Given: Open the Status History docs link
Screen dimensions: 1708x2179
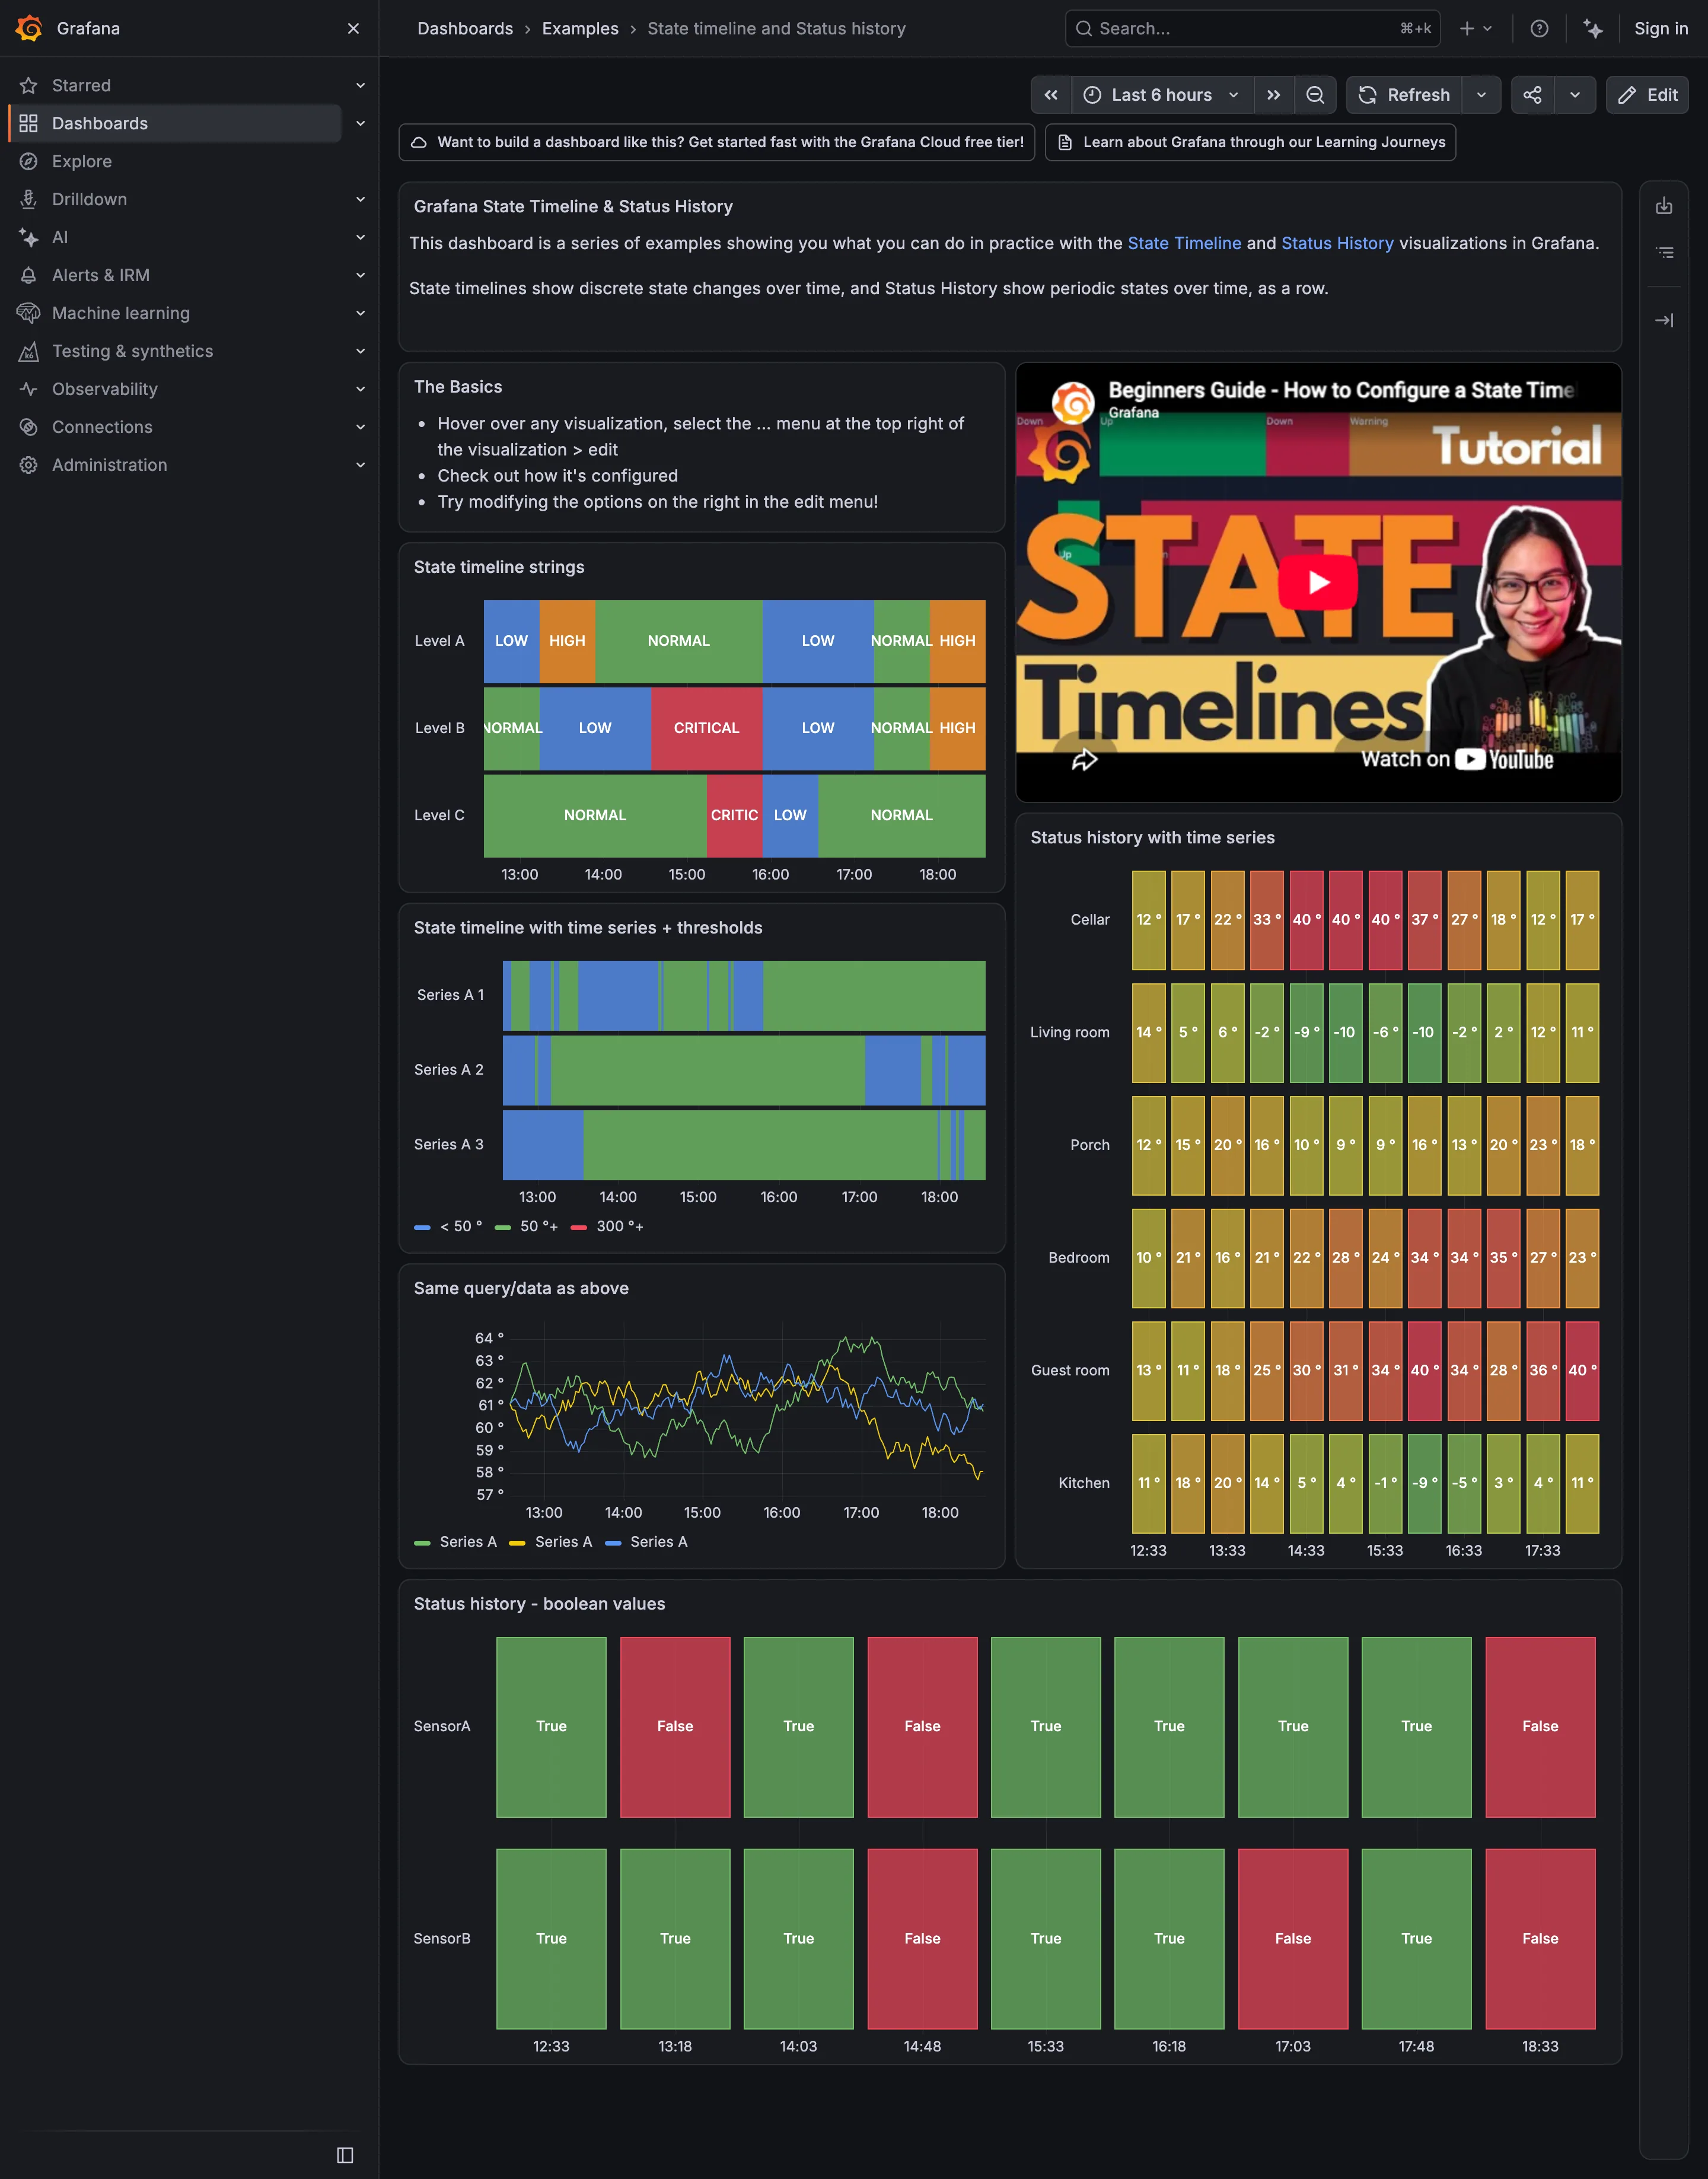Looking at the screenshot, I should coord(1337,244).
